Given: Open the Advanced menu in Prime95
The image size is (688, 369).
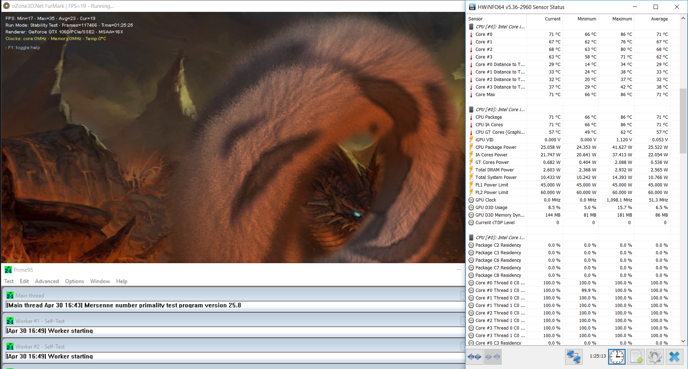Looking at the screenshot, I should (47, 281).
